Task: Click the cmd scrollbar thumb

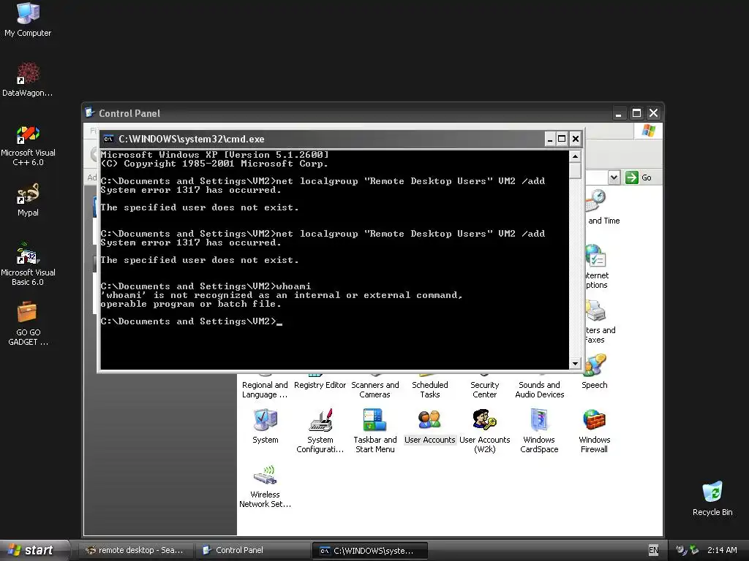Action: pos(575,171)
